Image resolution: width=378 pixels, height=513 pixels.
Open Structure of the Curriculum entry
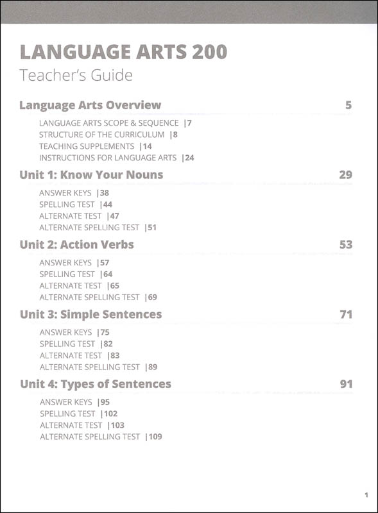click(x=108, y=135)
